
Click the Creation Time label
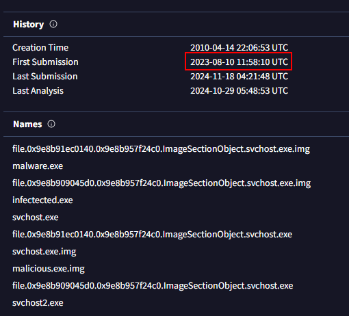[40, 47]
